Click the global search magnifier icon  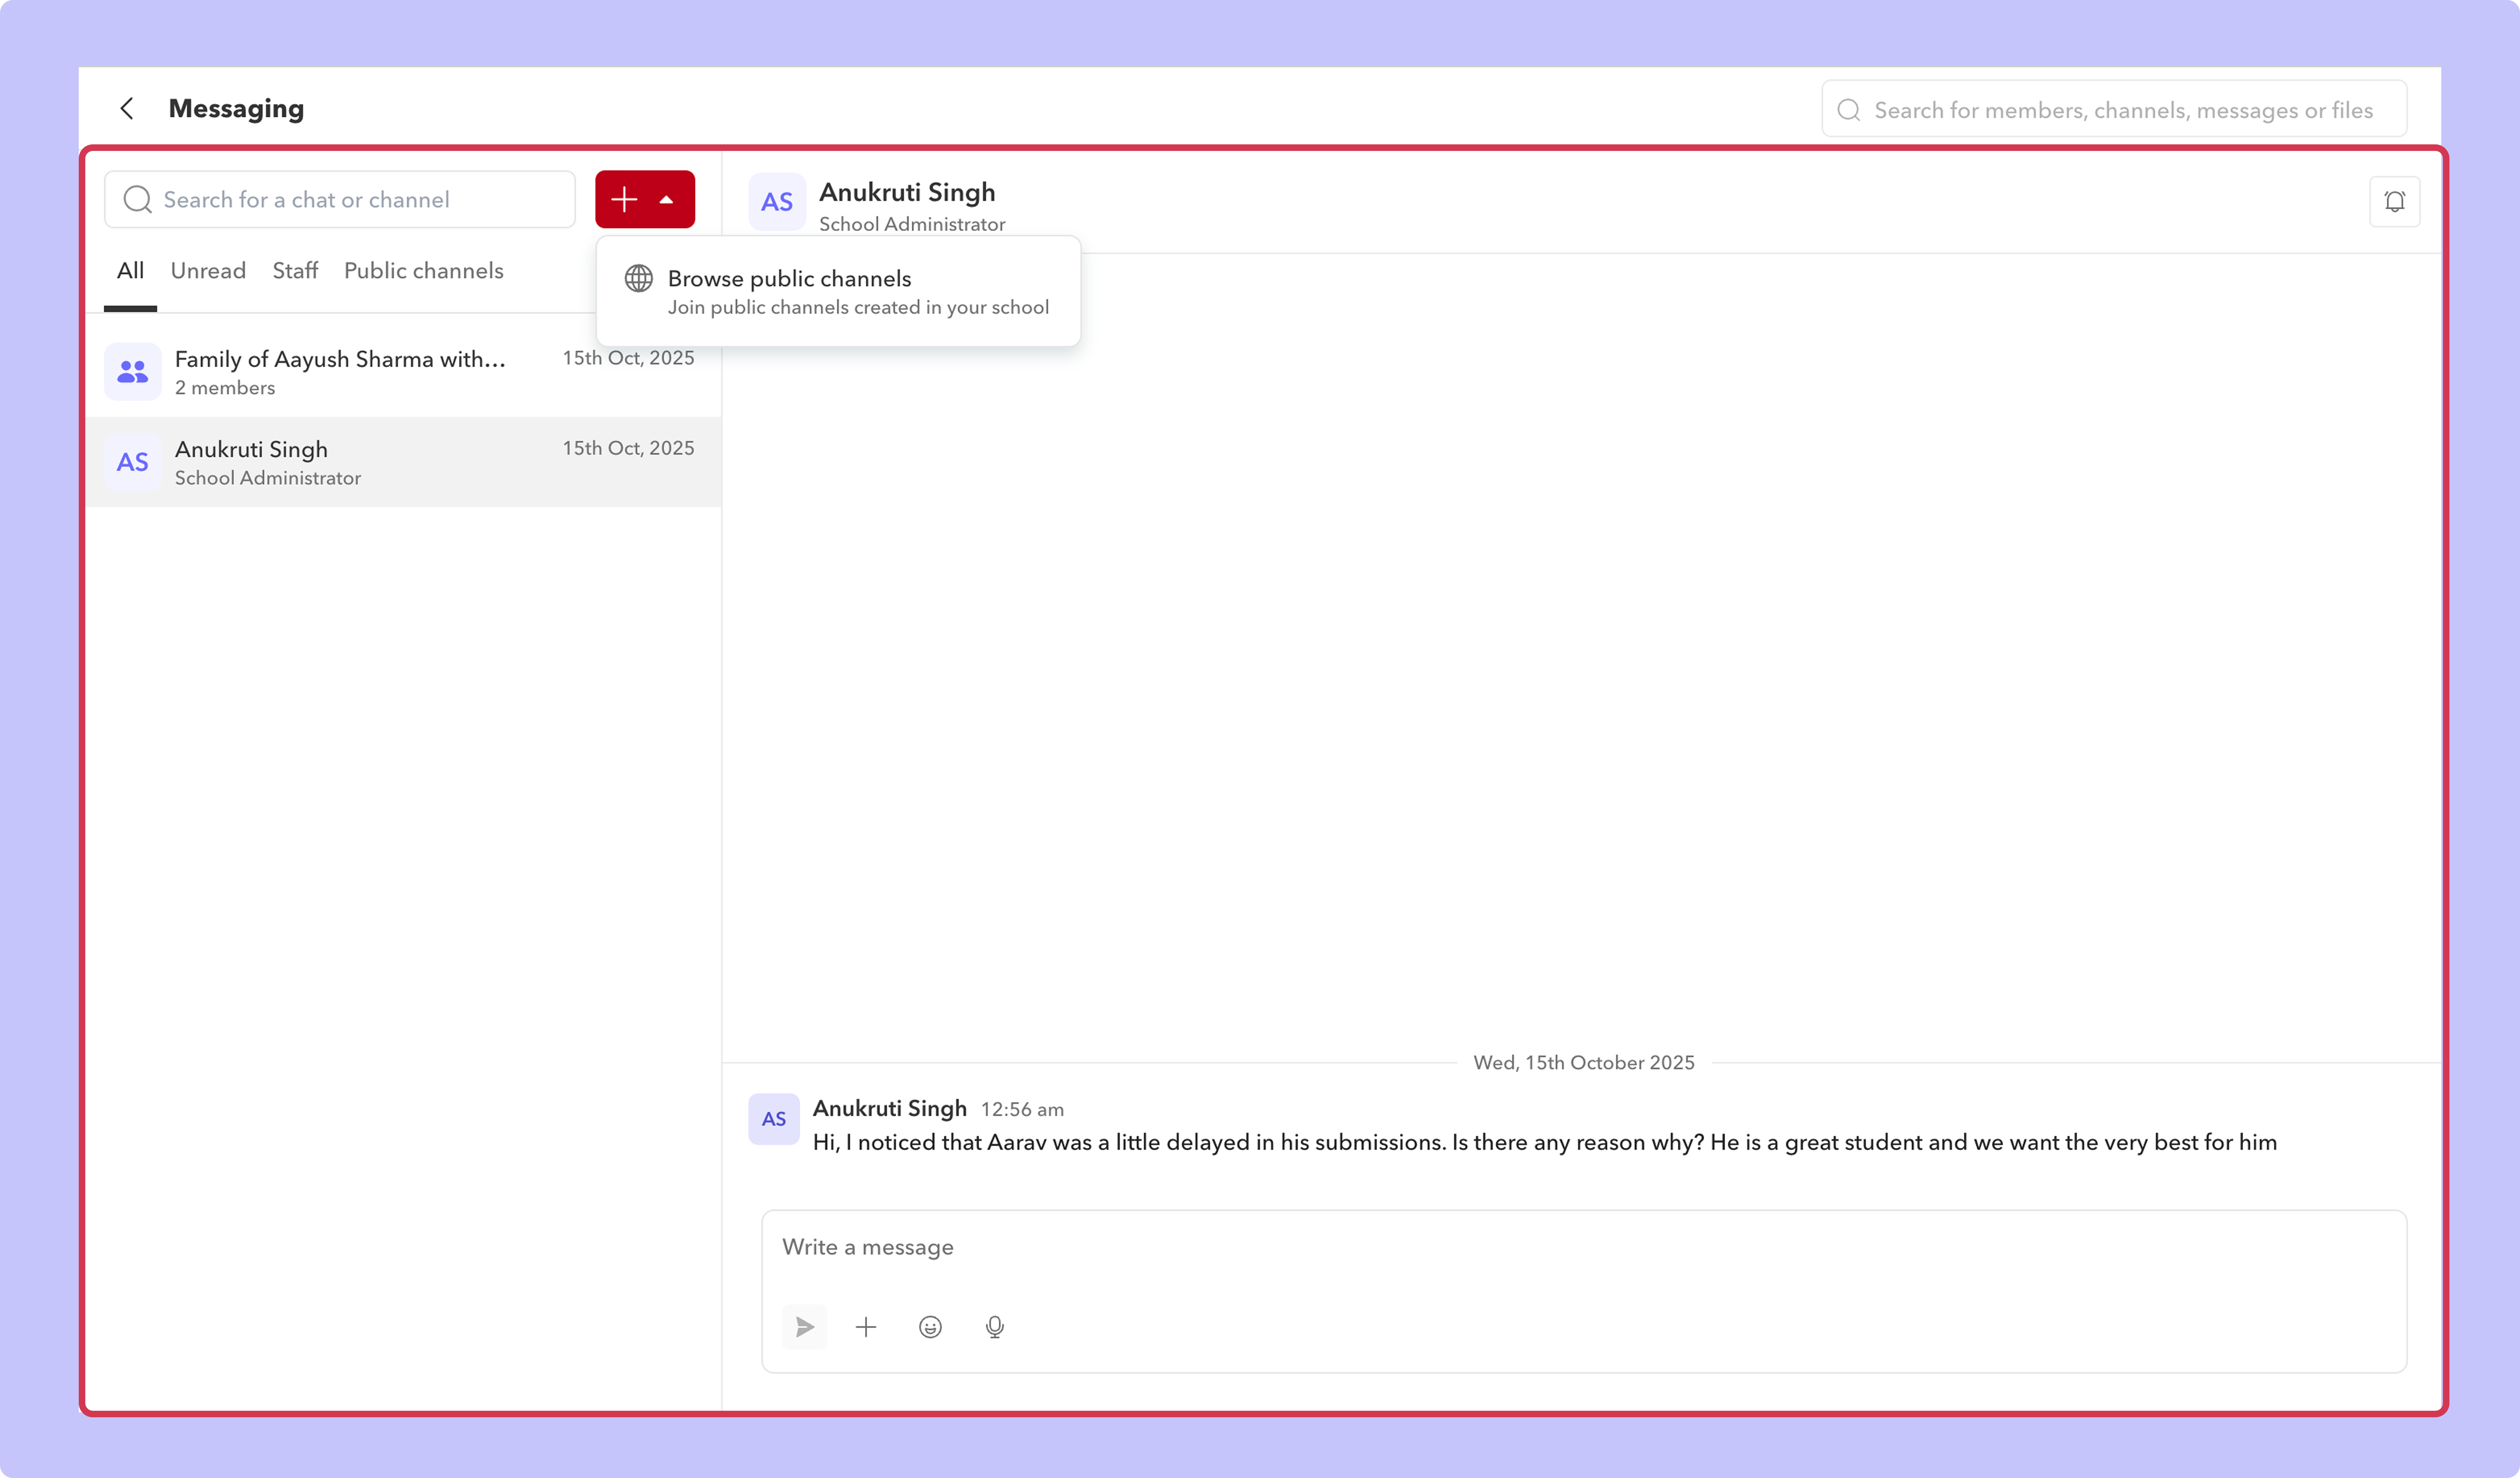pyautogui.click(x=1849, y=110)
